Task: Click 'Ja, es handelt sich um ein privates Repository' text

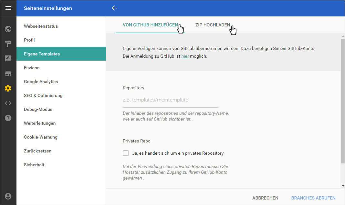Action: (x=178, y=153)
